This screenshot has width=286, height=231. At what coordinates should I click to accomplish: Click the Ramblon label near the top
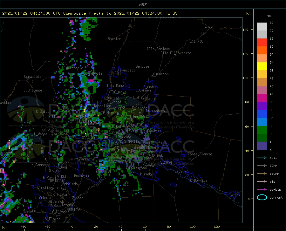[x=114, y=39]
